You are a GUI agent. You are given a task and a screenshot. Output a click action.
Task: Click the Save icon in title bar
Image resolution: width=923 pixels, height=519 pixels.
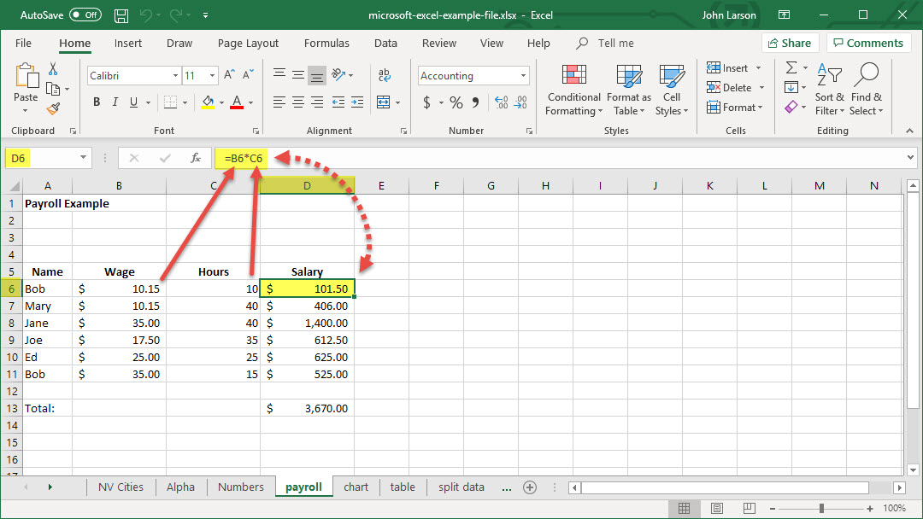pyautogui.click(x=121, y=15)
